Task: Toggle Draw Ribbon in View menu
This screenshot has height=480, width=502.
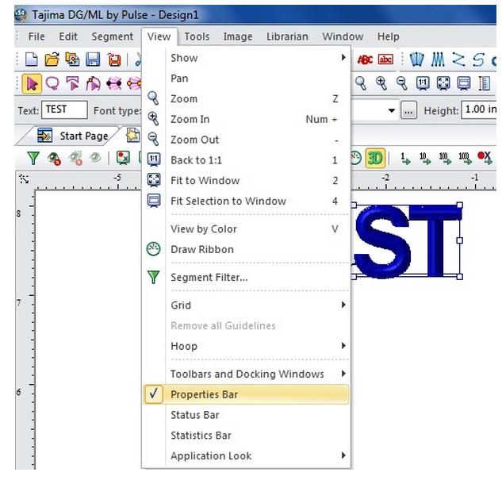Action: 246,249
